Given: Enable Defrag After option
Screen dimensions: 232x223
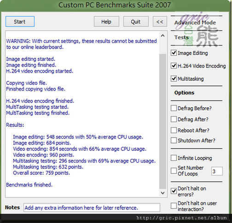Looking at the screenshot, I should click(x=174, y=119).
